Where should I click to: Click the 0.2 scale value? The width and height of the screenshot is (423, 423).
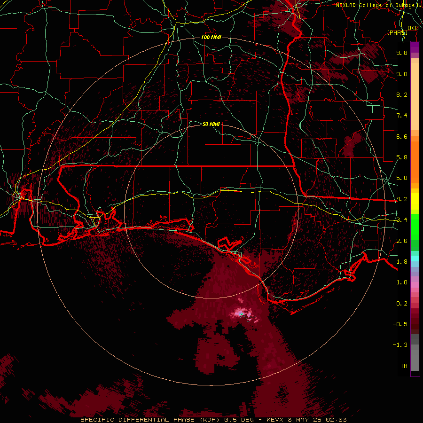402,304
